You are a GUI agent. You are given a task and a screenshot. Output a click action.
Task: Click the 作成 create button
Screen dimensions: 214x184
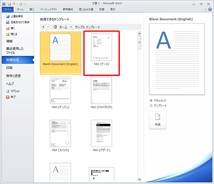(x=158, y=120)
